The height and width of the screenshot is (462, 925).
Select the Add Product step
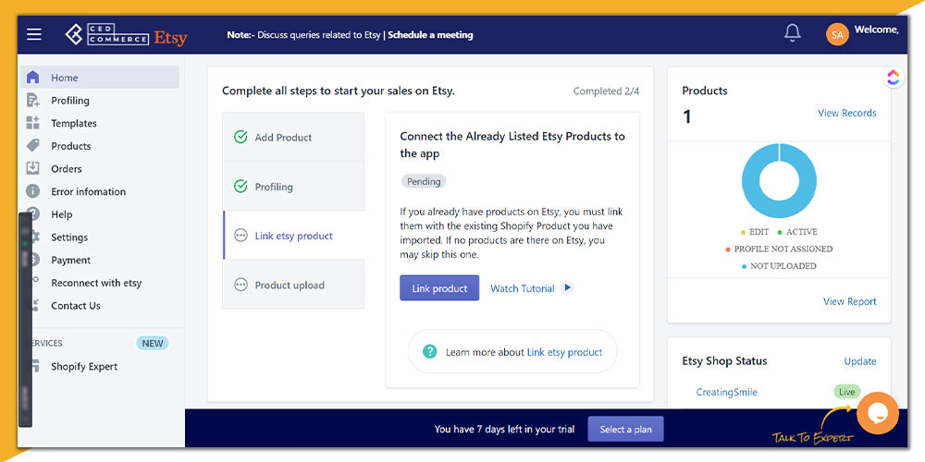293,138
